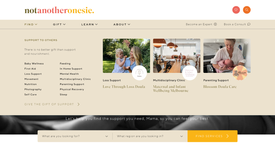
Task: Follow the Give the Gift of Support link
Action: (52, 104)
